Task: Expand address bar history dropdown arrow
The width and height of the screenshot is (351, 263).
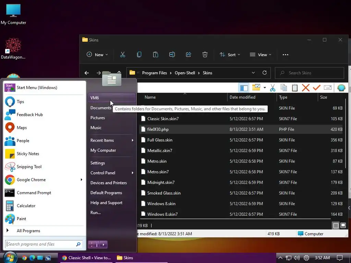Action: [x=253, y=73]
